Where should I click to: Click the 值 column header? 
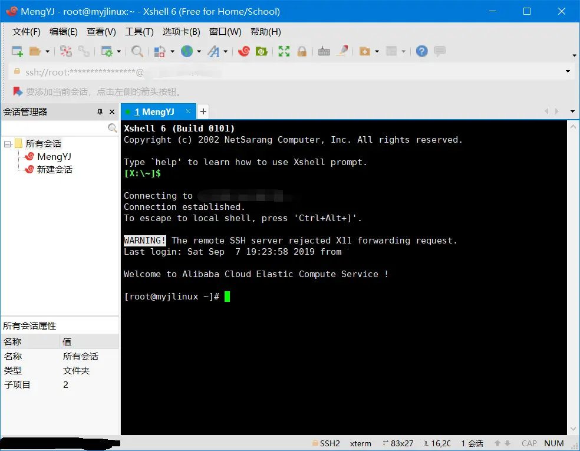[89, 341]
